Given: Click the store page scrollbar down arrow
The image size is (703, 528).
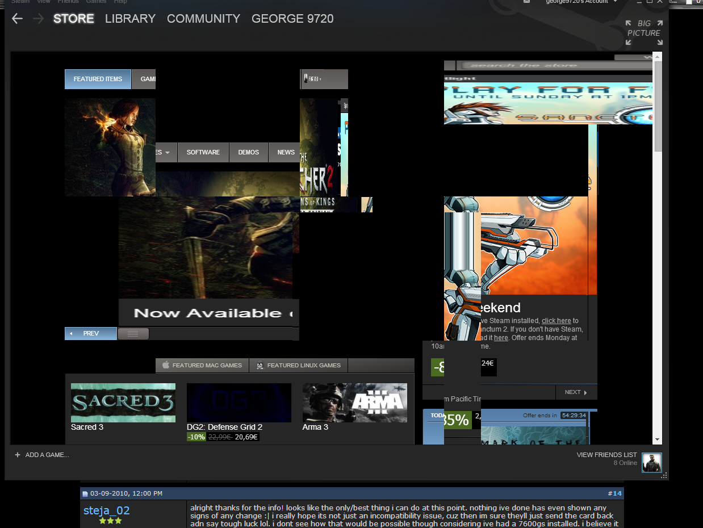Looking at the screenshot, I should [x=658, y=439].
